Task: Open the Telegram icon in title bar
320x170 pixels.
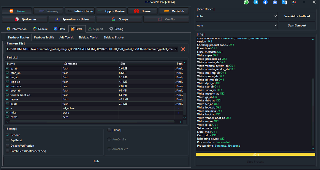Action: 256,2
